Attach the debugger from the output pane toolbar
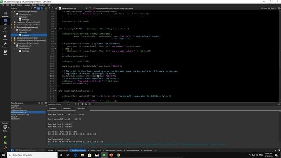281x158 pixels. [86, 104]
